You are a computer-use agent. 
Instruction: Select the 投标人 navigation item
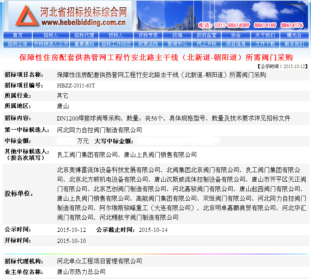coord(116,35)
